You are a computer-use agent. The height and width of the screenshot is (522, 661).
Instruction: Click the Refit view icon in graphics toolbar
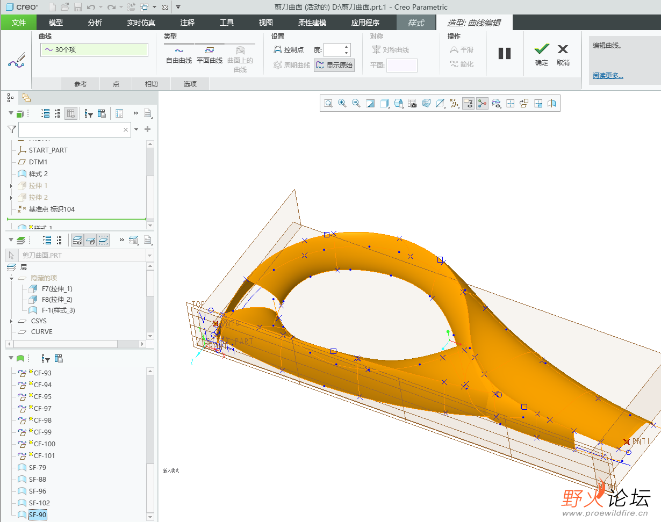[x=328, y=103]
